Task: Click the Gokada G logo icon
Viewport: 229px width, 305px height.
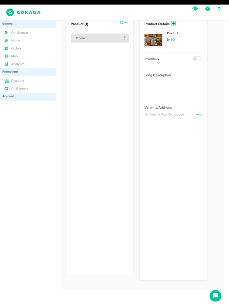Action: (10, 12)
